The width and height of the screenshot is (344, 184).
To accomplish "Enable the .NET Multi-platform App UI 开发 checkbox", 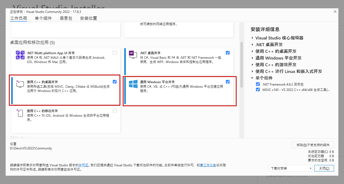I will tap(115, 53).
